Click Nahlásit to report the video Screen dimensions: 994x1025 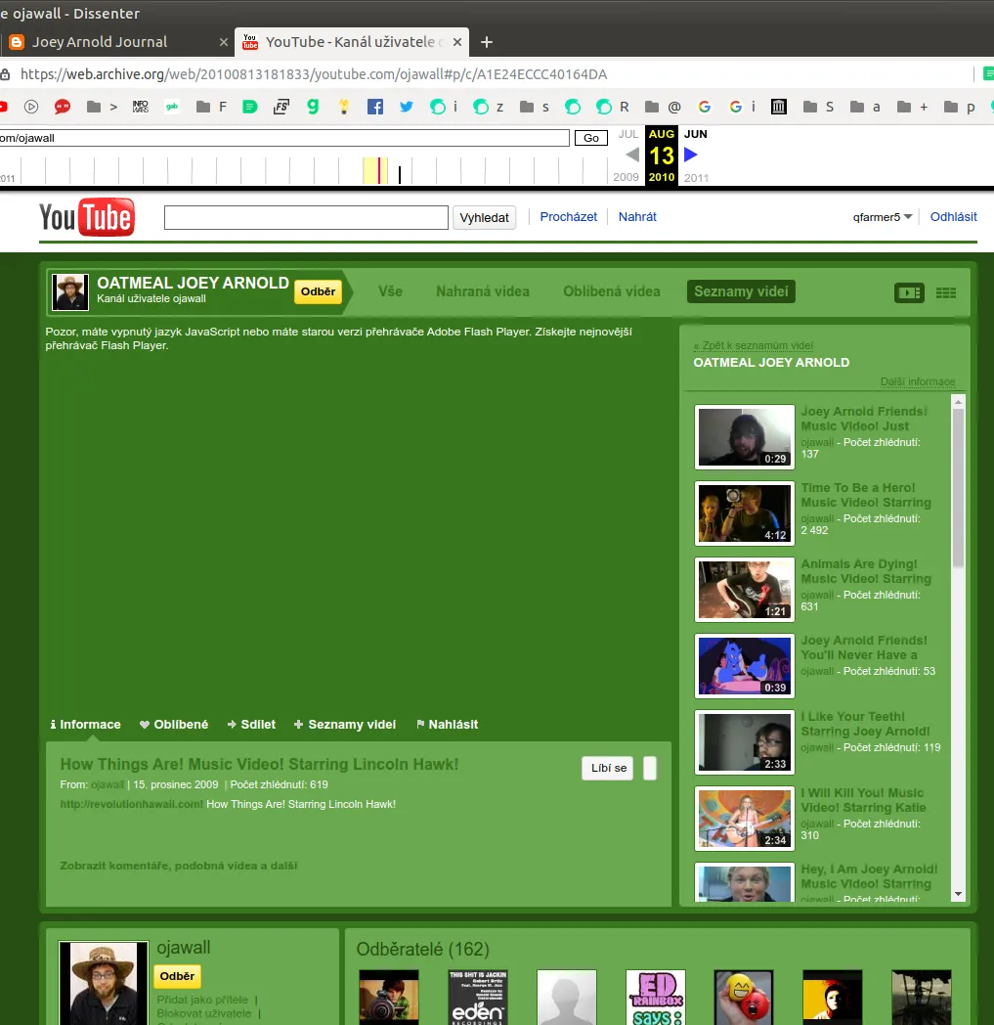tap(448, 725)
